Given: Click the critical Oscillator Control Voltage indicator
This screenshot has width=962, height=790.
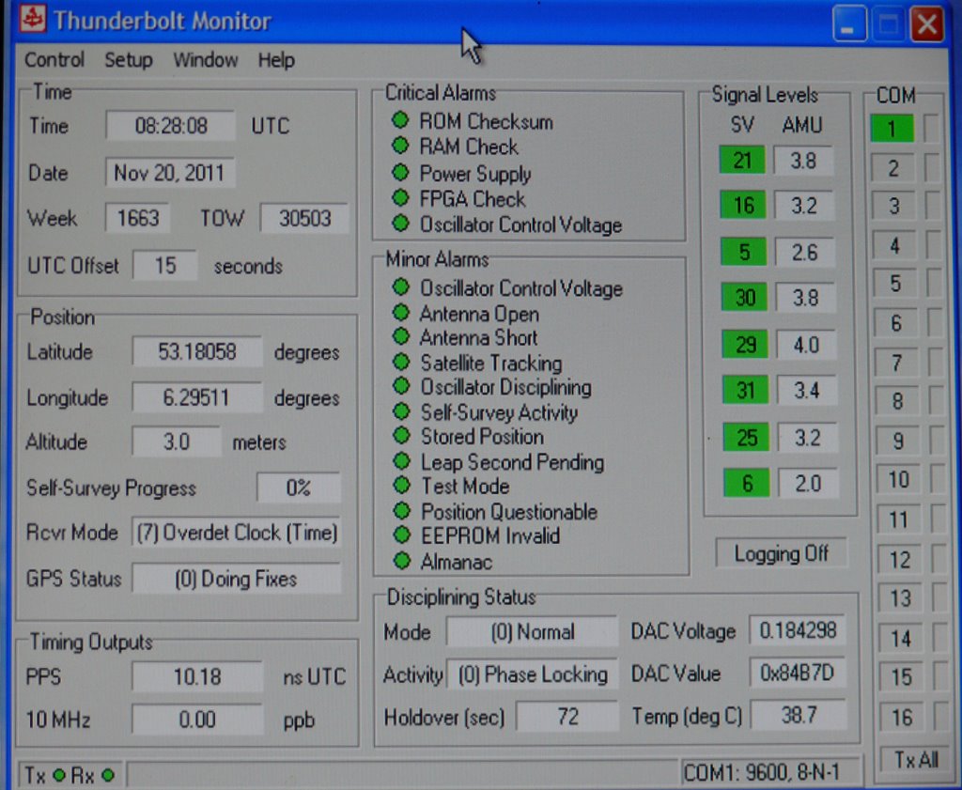Looking at the screenshot, I should [400, 224].
